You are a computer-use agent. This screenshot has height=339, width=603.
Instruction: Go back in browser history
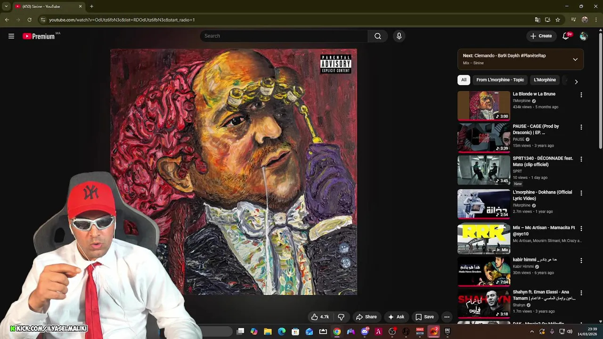click(7, 20)
